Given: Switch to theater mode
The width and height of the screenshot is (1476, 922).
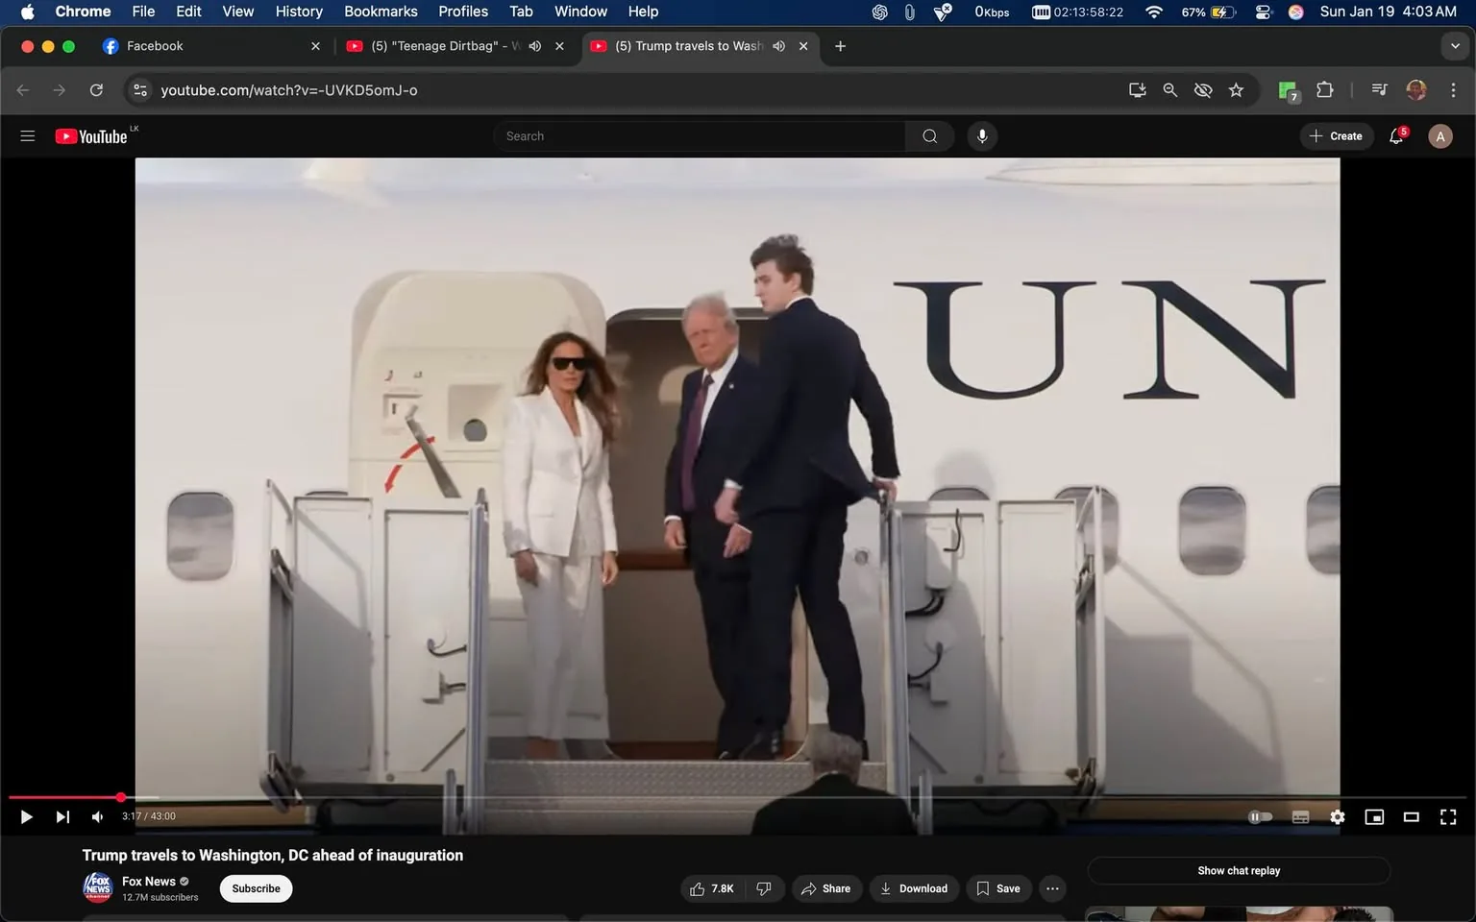Looking at the screenshot, I should (1411, 816).
